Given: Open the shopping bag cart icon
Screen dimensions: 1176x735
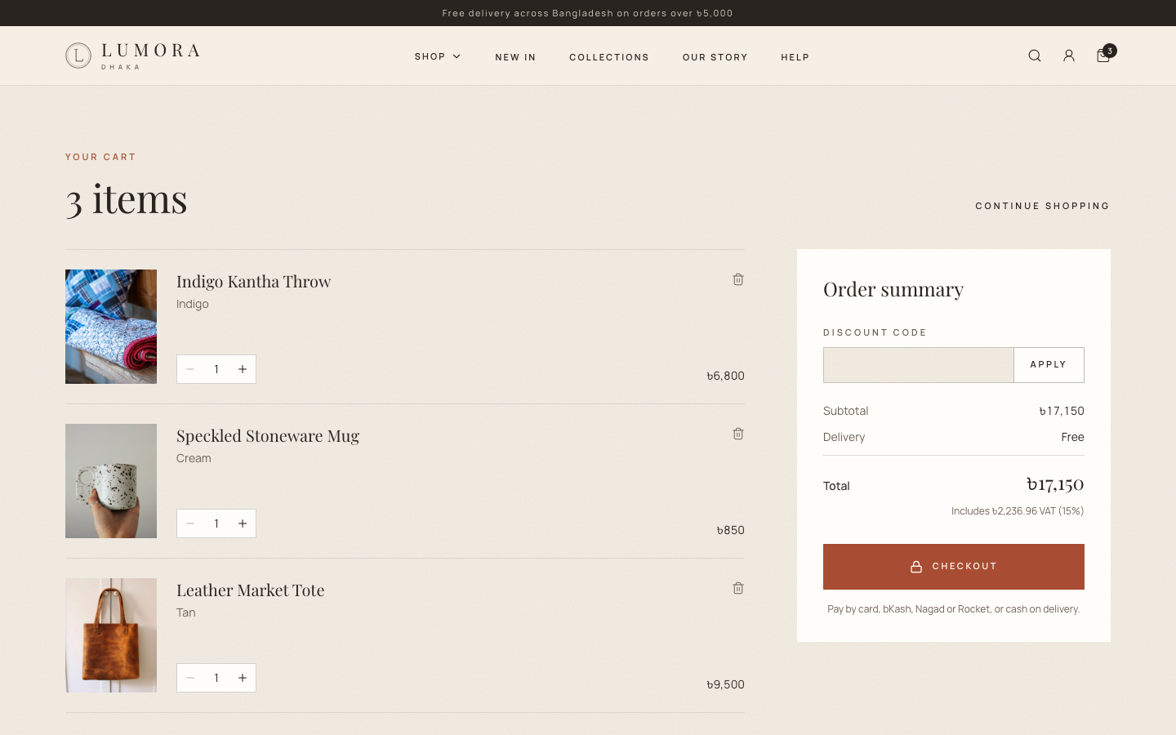Looking at the screenshot, I should click(1103, 56).
